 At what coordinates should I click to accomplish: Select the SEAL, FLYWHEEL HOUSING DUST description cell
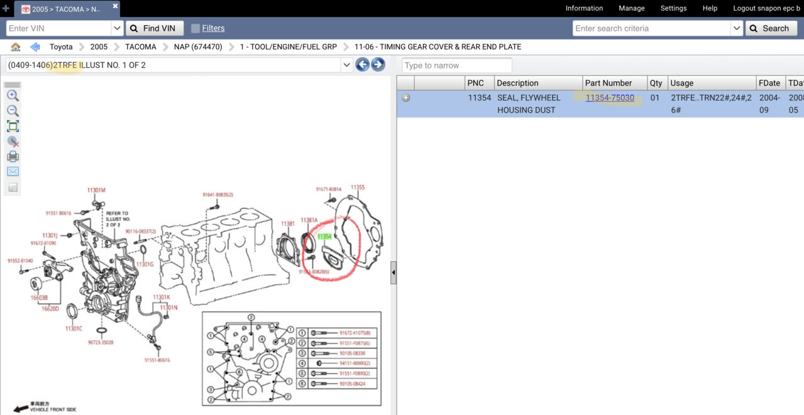[539, 104]
